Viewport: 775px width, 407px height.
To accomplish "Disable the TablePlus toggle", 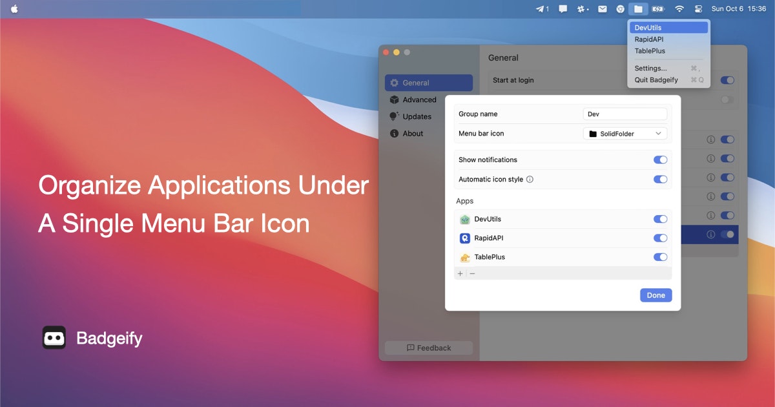I will 660,257.
